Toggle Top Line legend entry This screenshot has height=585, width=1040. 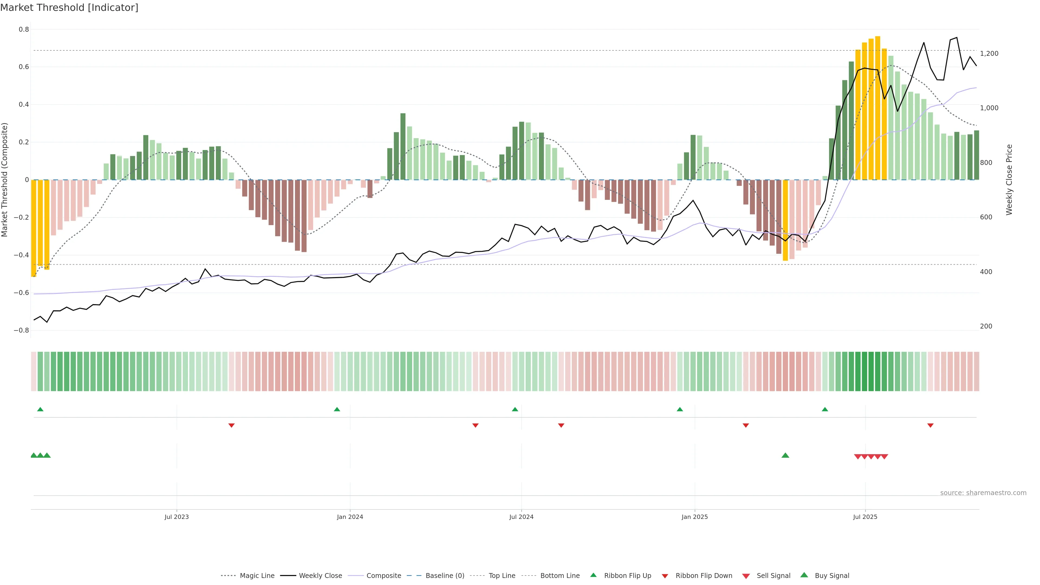(502, 576)
